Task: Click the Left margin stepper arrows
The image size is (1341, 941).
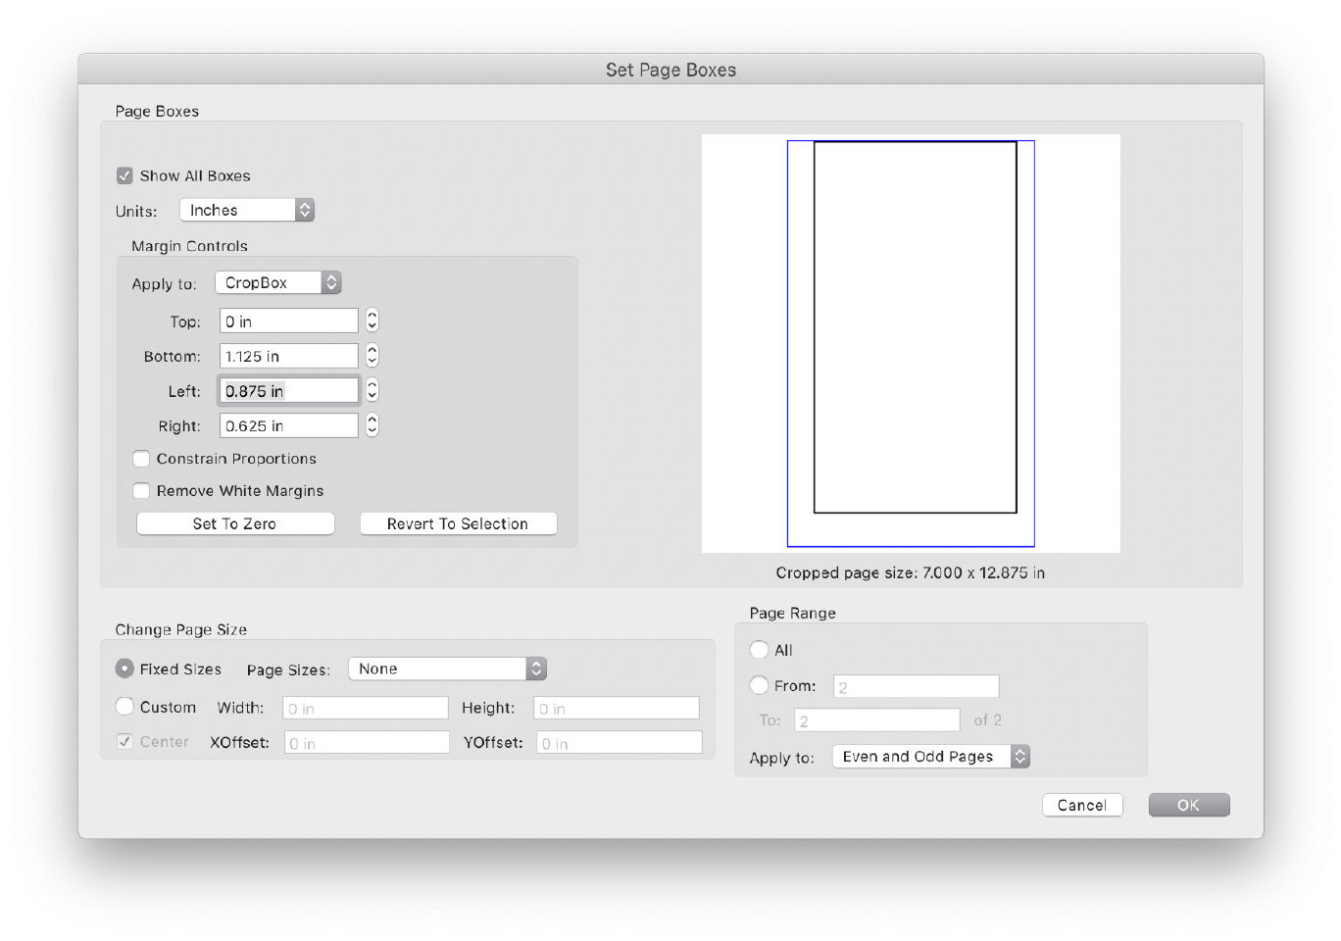Action: (372, 390)
